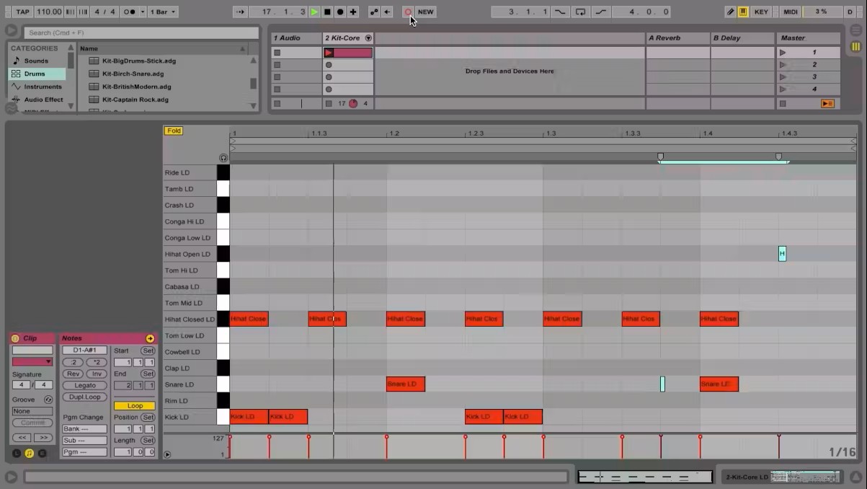Toggle the KEY map mode switch

point(761,12)
